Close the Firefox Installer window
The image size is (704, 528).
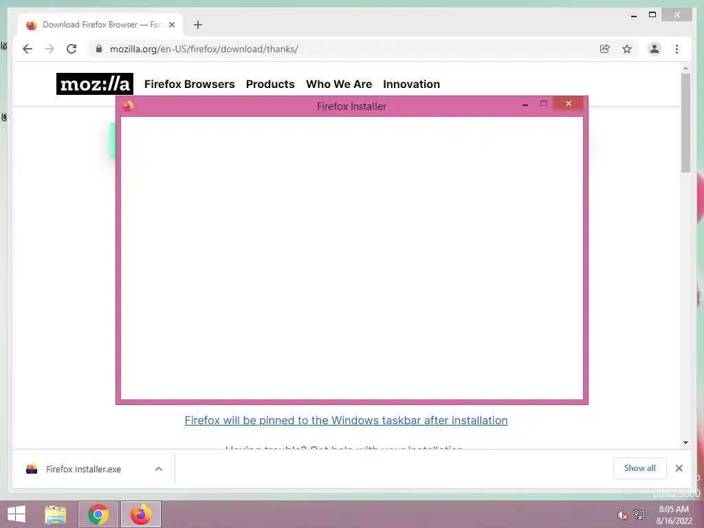[x=568, y=104]
